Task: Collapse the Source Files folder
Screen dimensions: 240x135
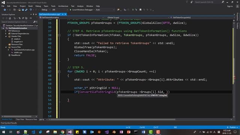Action: click(6, 47)
